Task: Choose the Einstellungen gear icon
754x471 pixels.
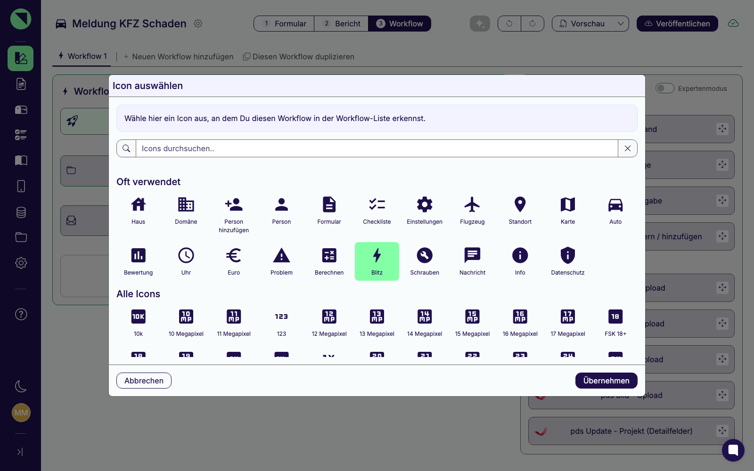Action: tap(425, 210)
